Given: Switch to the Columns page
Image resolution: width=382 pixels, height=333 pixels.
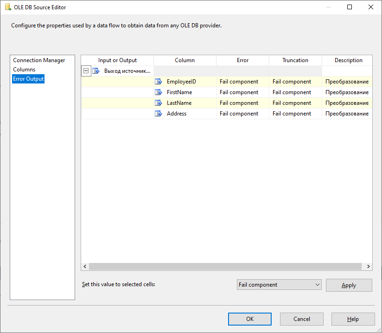Looking at the screenshot, I should pos(24,70).
